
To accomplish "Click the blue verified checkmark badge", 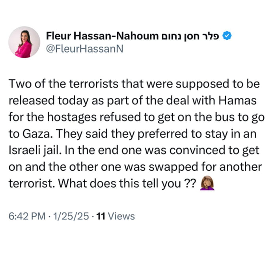I will 227,37.
